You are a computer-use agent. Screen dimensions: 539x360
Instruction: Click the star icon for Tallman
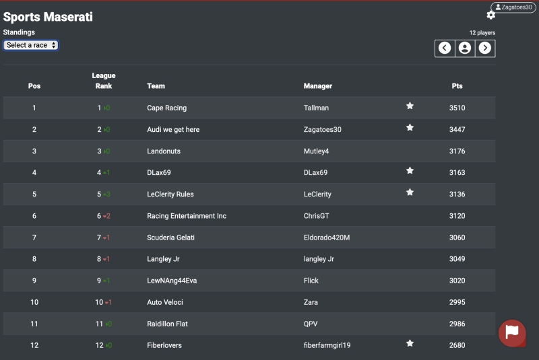[410, 106]
